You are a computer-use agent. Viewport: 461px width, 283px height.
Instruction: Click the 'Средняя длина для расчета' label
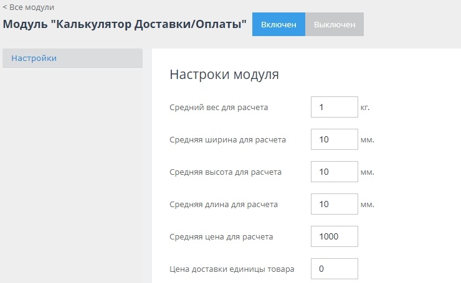[x=224, y=205]
